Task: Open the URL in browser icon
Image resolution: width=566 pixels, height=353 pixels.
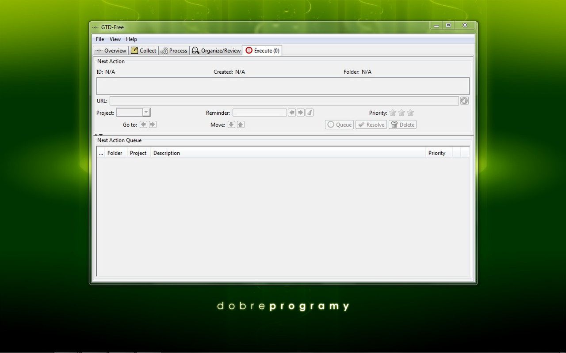Action: tap(464, 101)
